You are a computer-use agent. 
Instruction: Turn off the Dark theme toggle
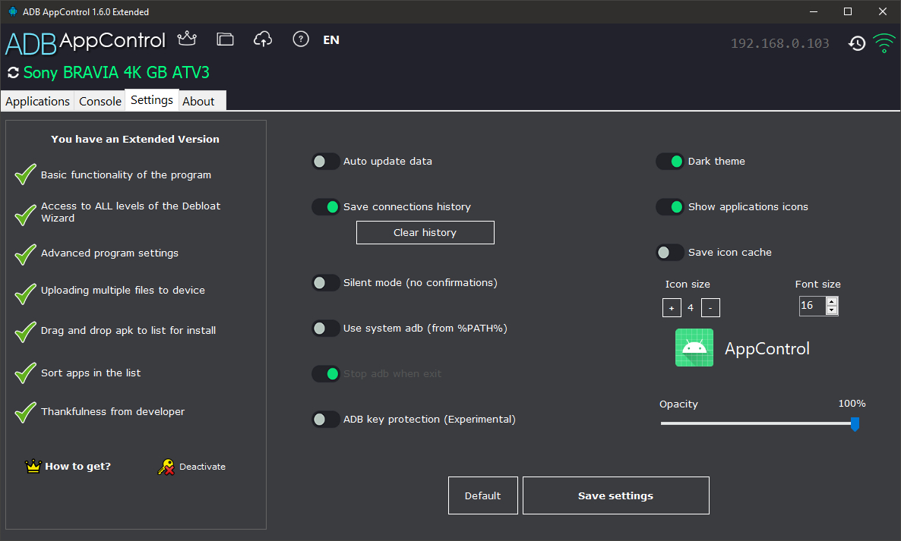pos(670,162)
